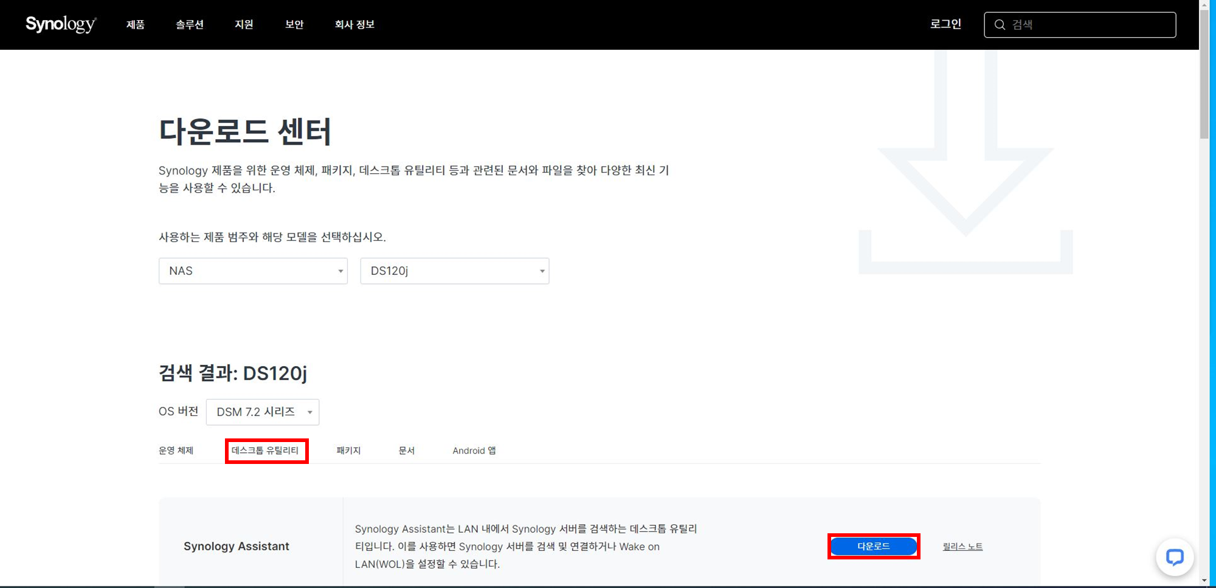Click the page scrollbar down arrow
This screenshot has width=1216, height=588.
tap(1204, 581)
